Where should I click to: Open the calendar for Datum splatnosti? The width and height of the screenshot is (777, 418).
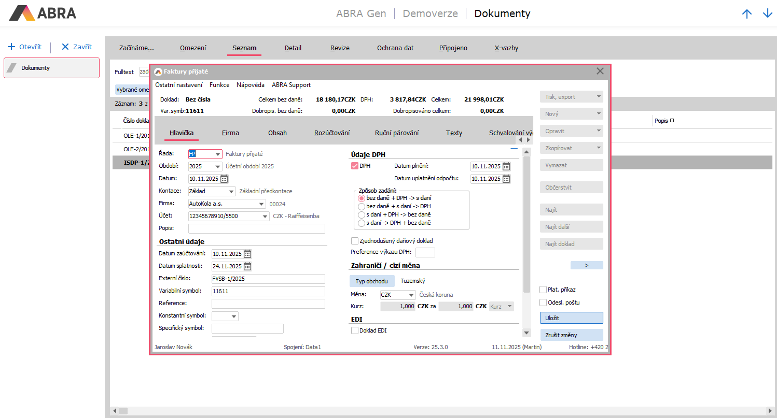coord(247,266)
